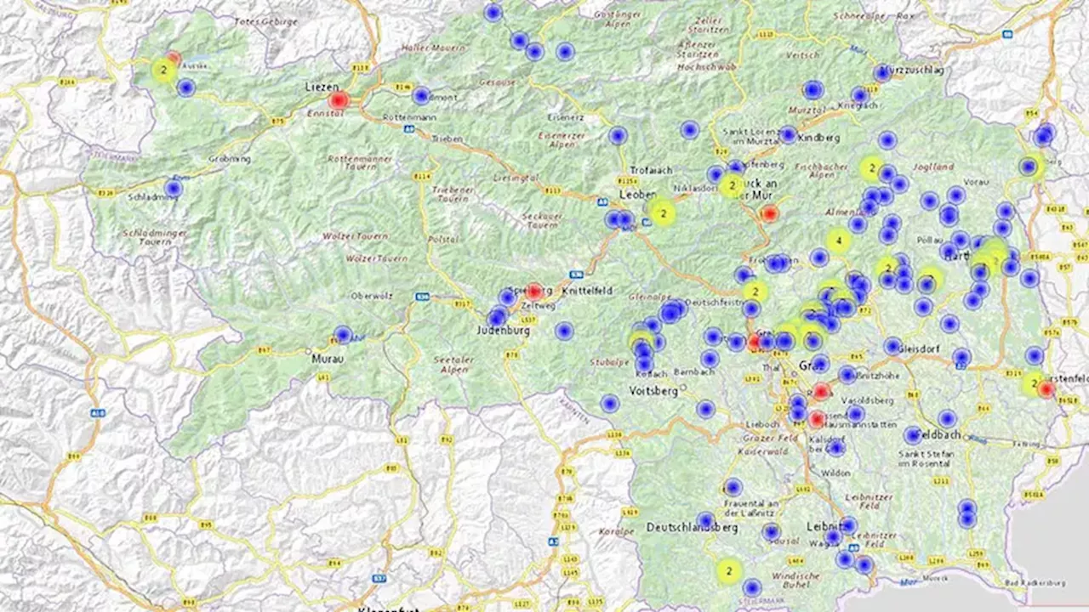
Task: Click the Bad Radkersburg label
Action: click(x=1035, y=583)
